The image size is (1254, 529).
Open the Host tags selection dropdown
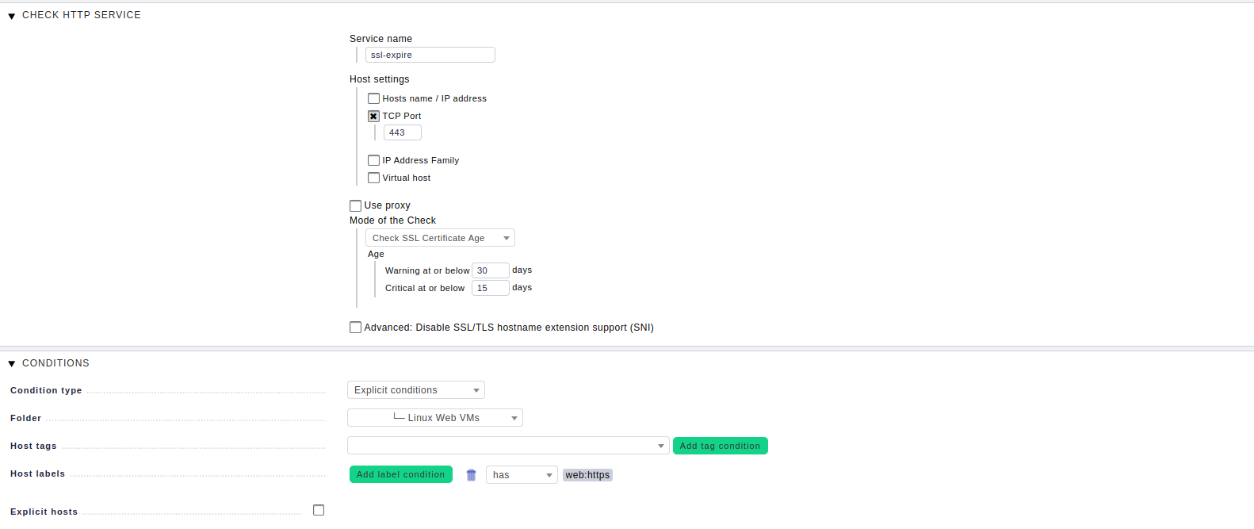(x=508, y=446)
